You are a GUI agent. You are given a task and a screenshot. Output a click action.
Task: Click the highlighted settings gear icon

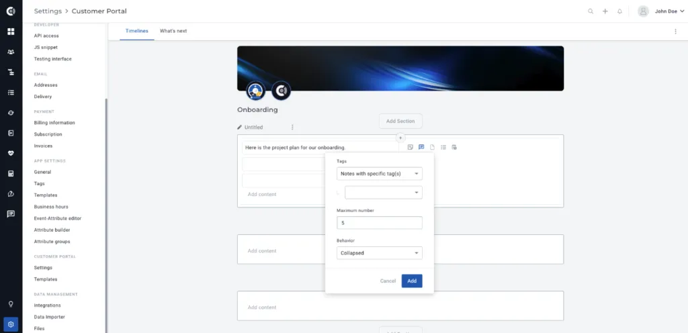[x=11, y=324]
